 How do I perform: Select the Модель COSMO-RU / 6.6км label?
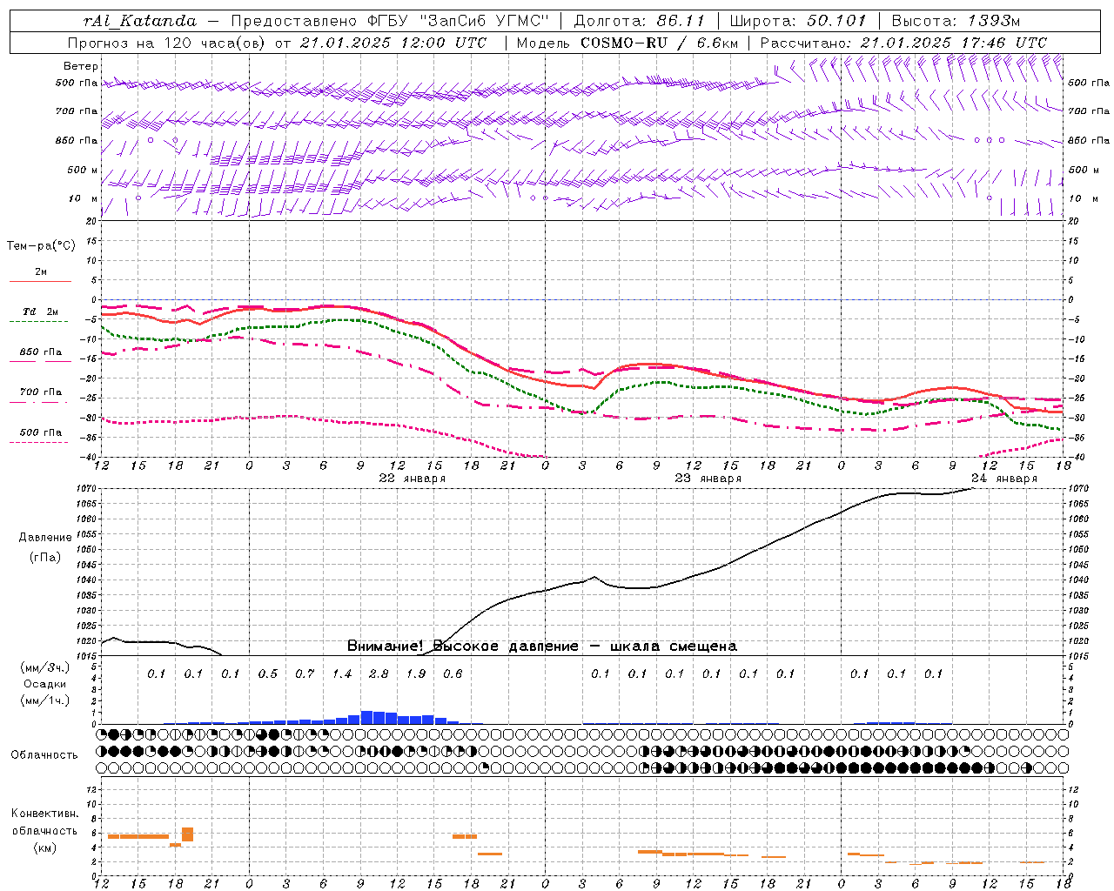click(x=627, y=43)
